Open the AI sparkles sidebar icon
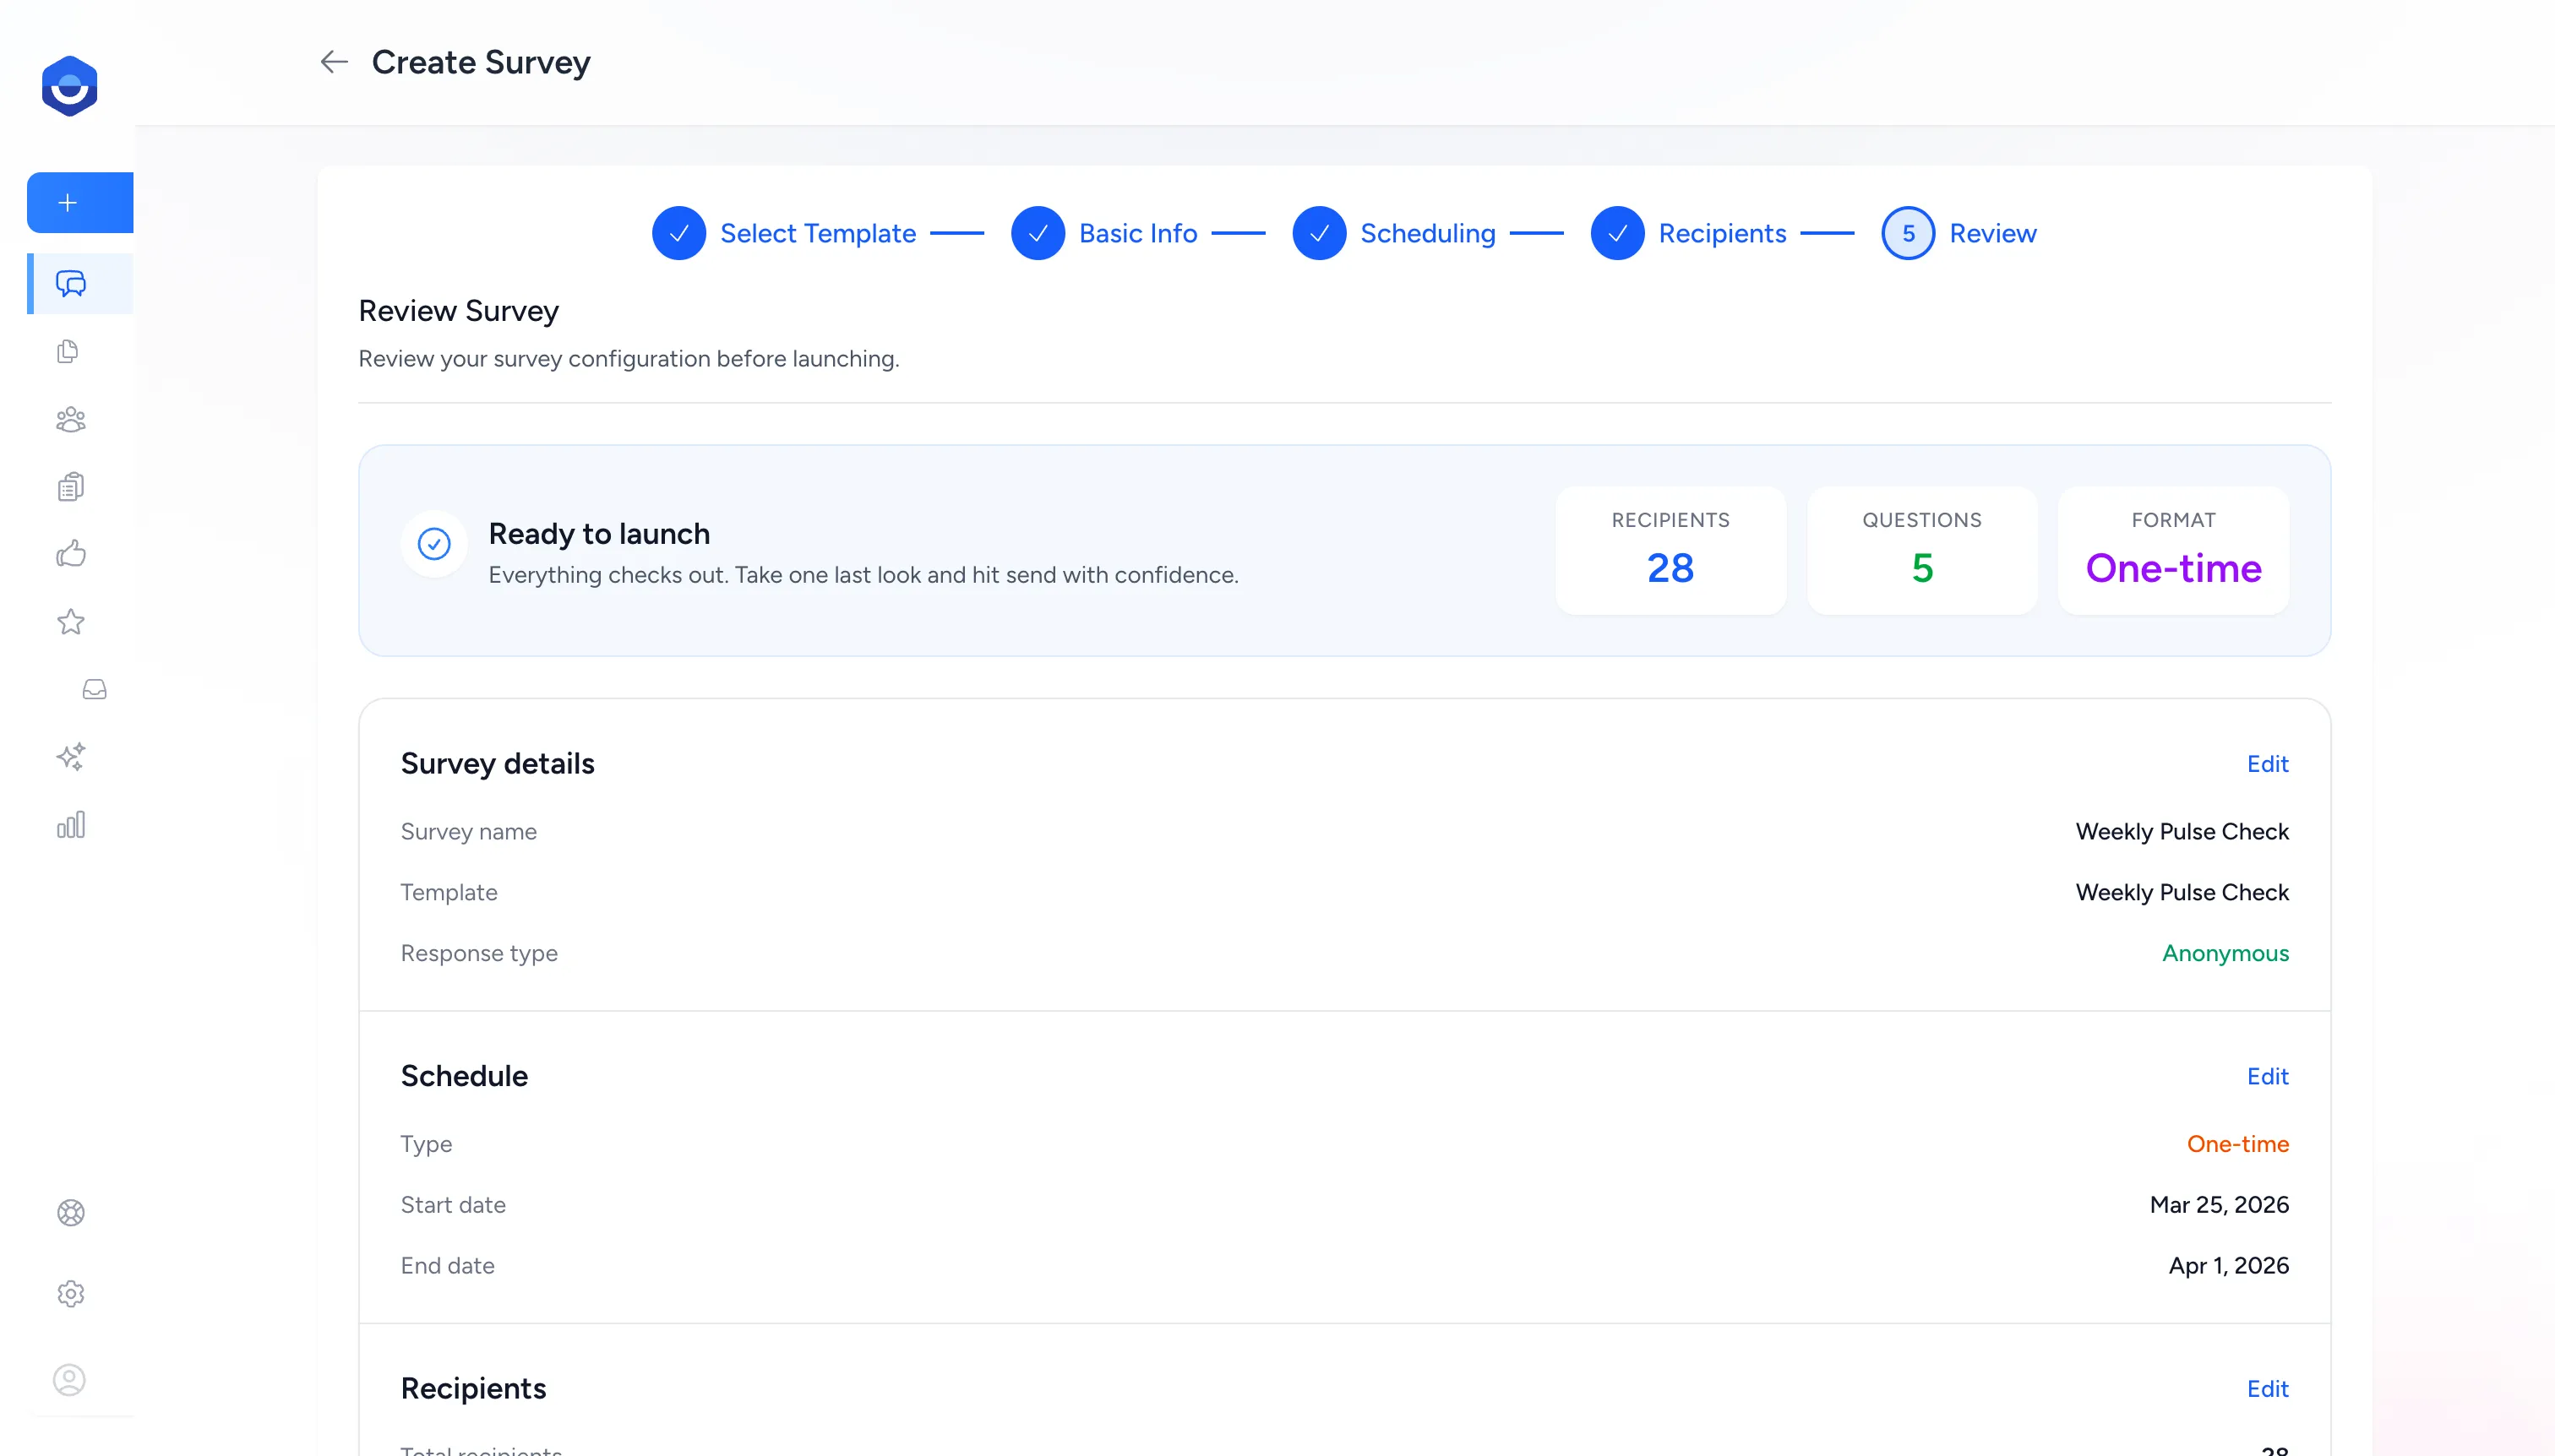2555x1456 pixels. 71,757
